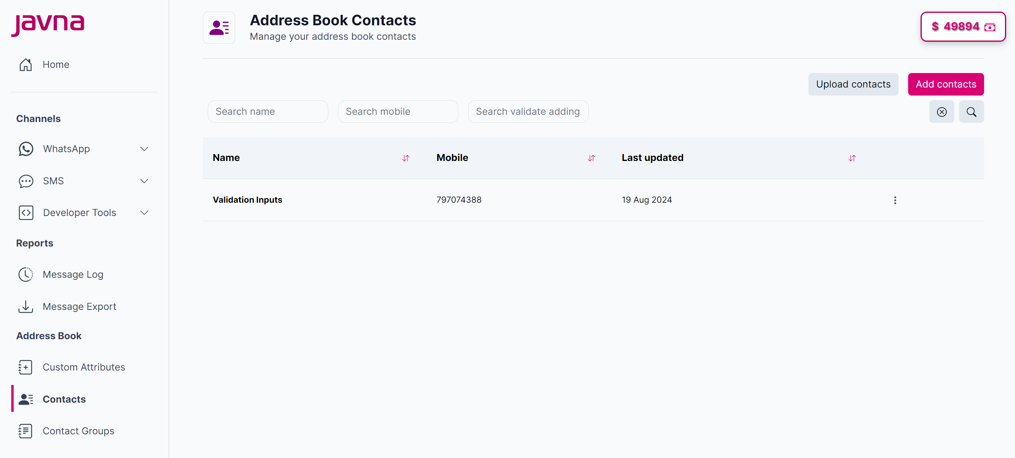Screen dimensions: 1015x458
Task: Toggle sorting on the Name column
Action: point(405,158)
